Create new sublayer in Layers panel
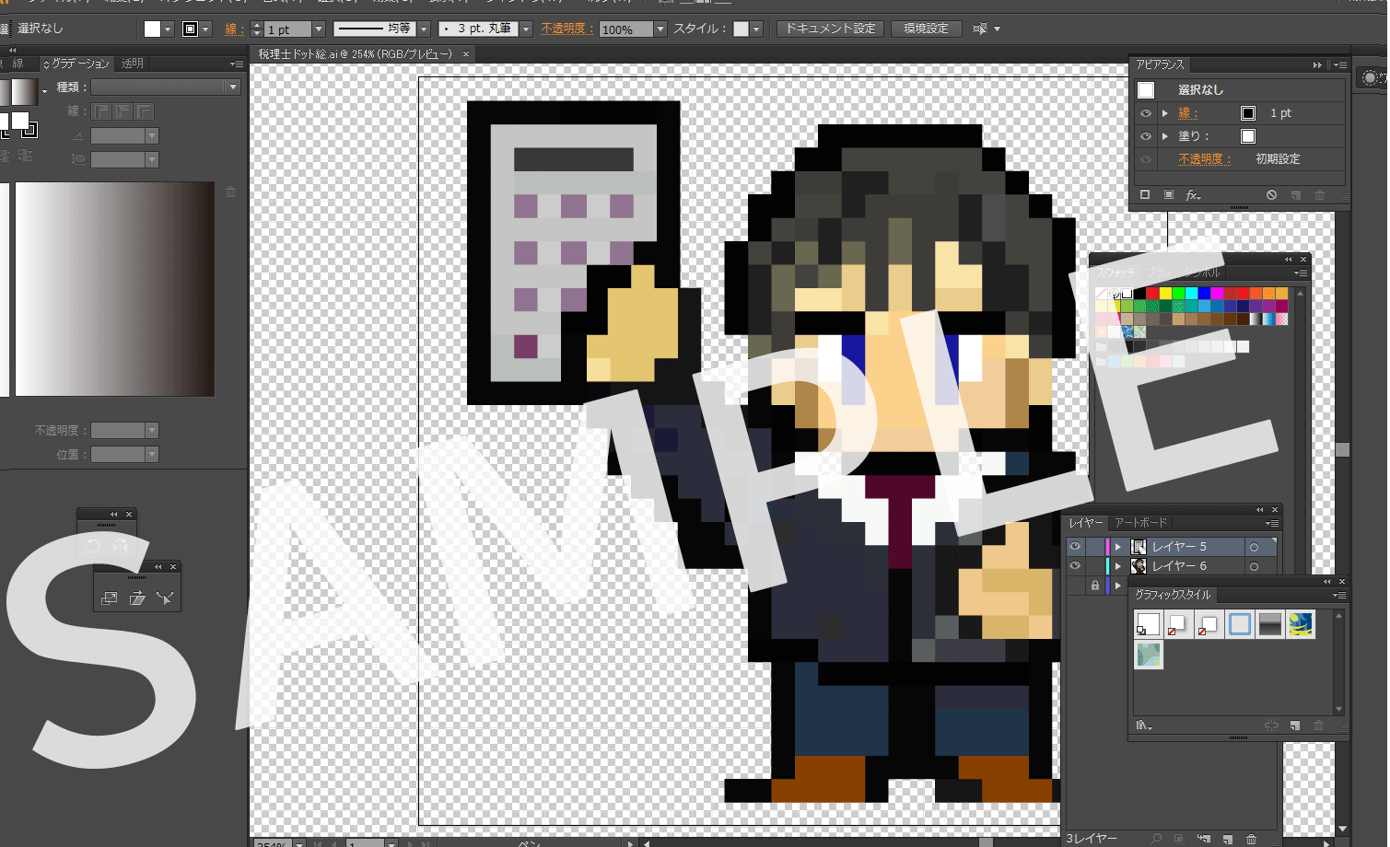 click(x=1204, y=839)
